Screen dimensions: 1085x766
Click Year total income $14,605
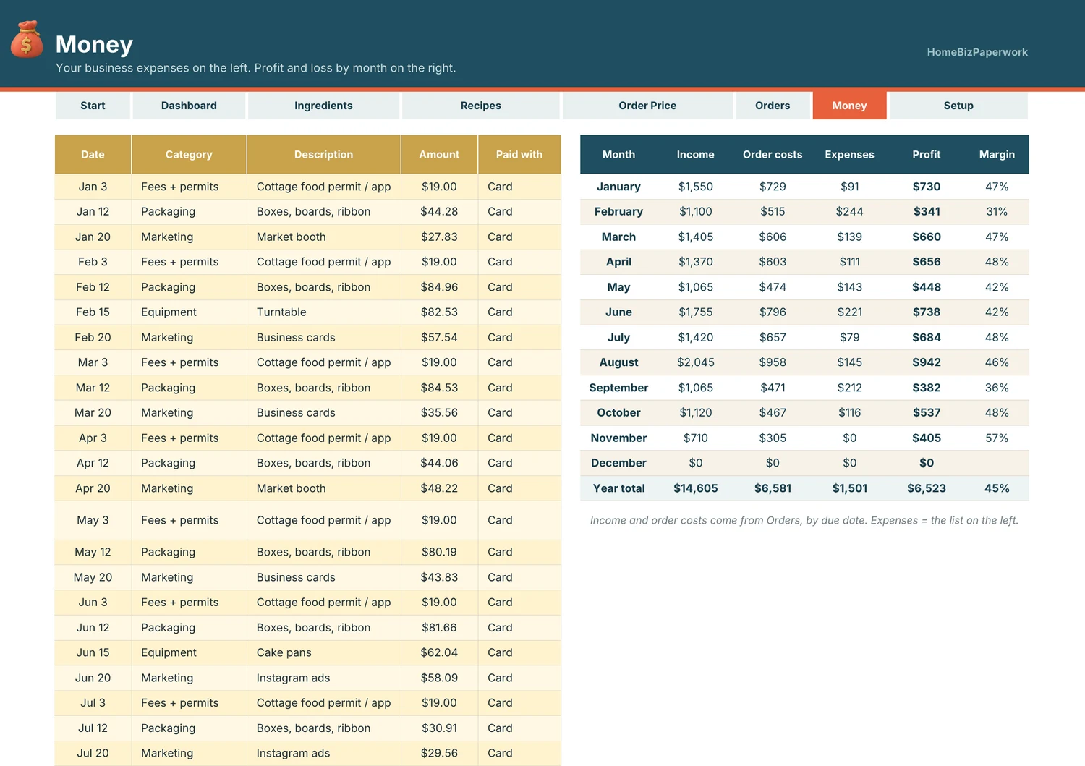696,488
